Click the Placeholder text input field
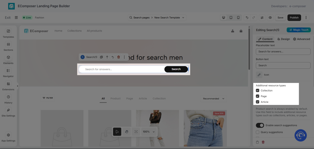The height and width of the screenshot is (149, 314). [283, 51]
